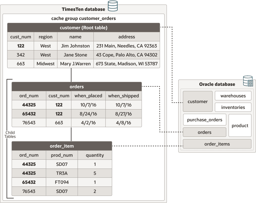The height and width of the screenshot is (203, 256).
Task: Click cust_num header in customer table
Action: click(x=21, y=37)
